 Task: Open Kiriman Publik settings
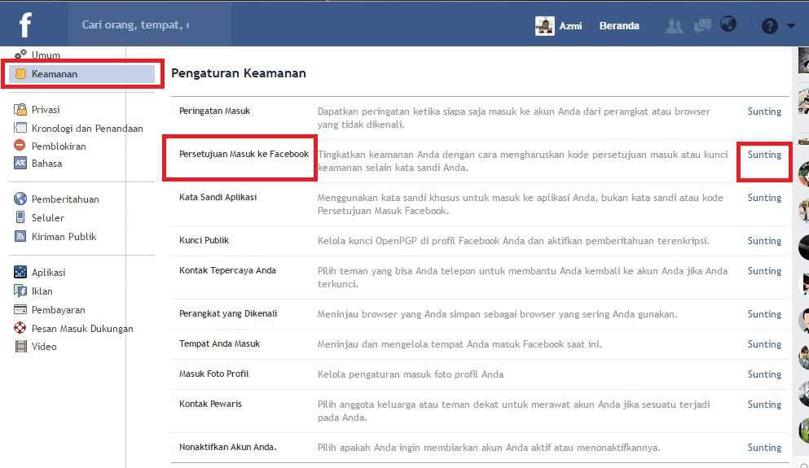click(x=64, y=237)
